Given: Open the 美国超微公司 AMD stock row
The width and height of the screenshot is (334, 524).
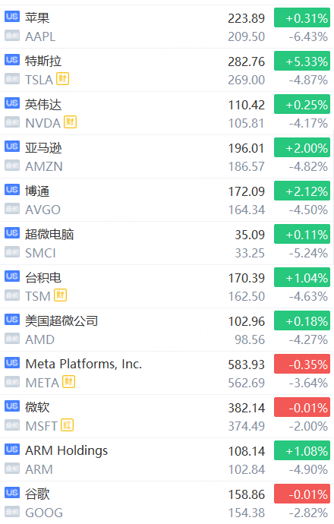Looking at the screenshot, I should click(167, 330).
